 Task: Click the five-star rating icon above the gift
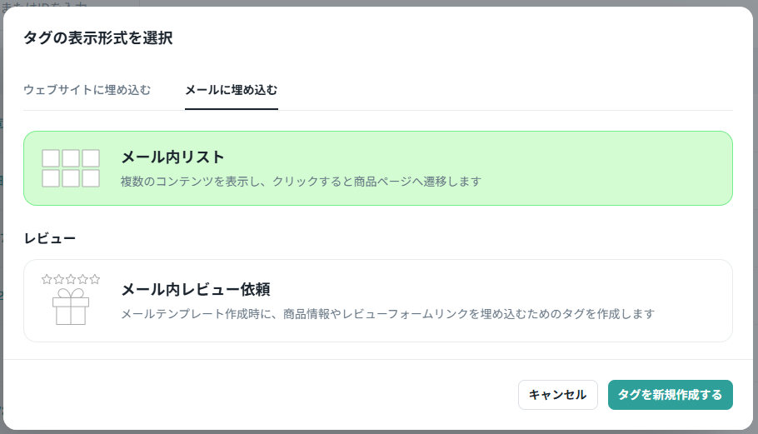71,279
